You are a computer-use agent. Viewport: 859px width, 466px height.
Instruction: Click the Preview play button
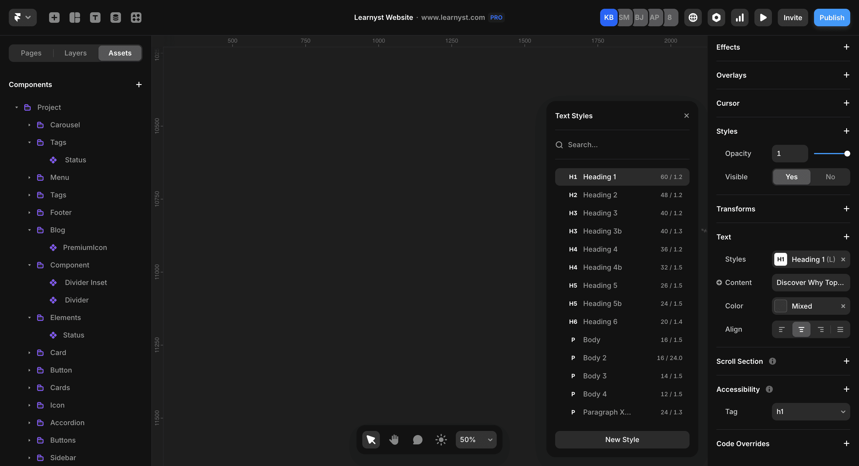point(763,17)
